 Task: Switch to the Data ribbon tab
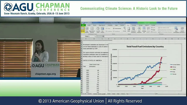point(116,25)
